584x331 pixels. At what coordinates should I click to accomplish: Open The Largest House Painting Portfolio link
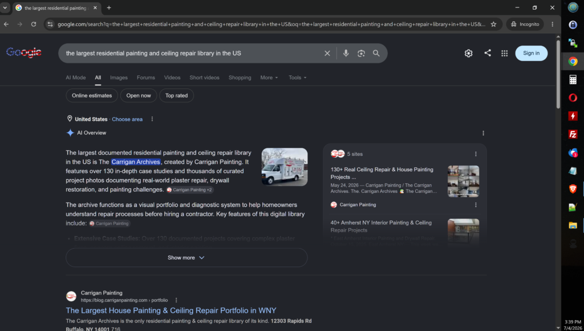pos(171,310)
